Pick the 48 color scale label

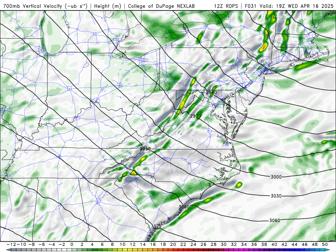[x=315, y=244]
